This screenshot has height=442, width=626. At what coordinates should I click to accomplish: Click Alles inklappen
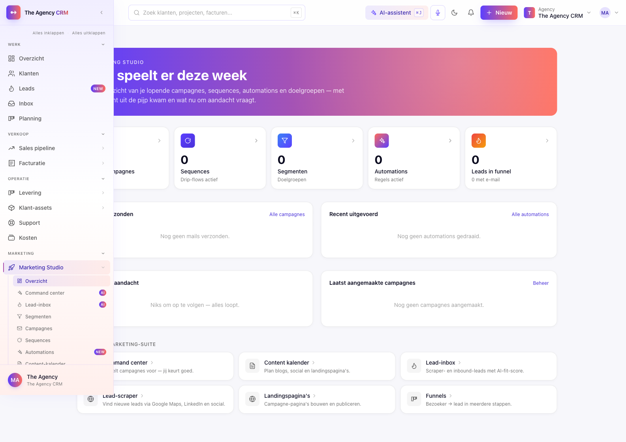(48, 33)
